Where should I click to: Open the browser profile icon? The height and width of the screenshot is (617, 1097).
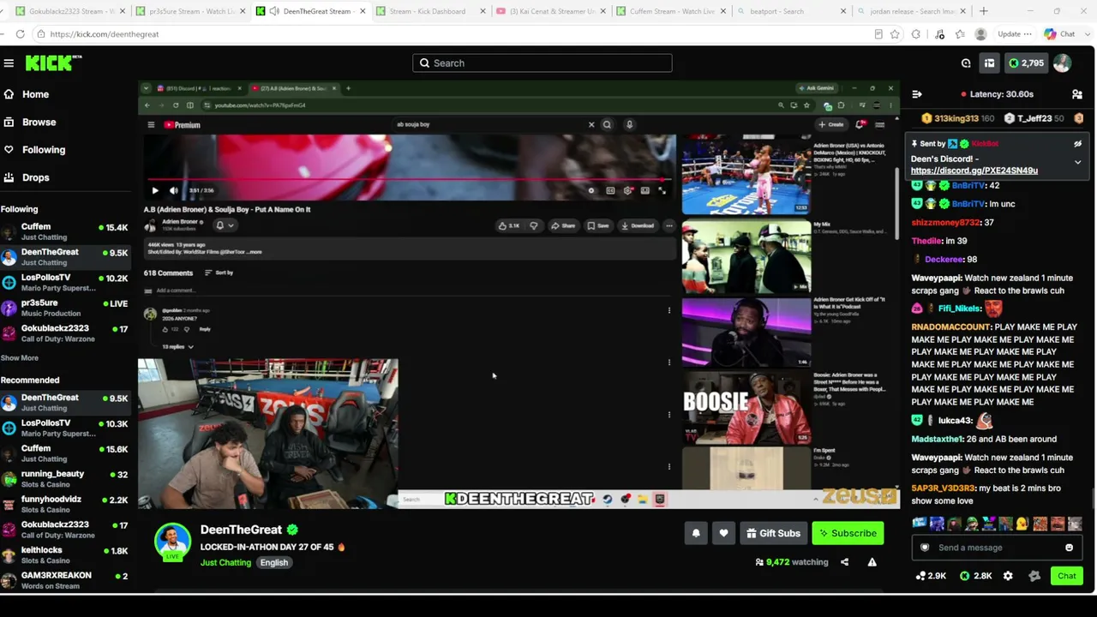(x=980, y=34)
